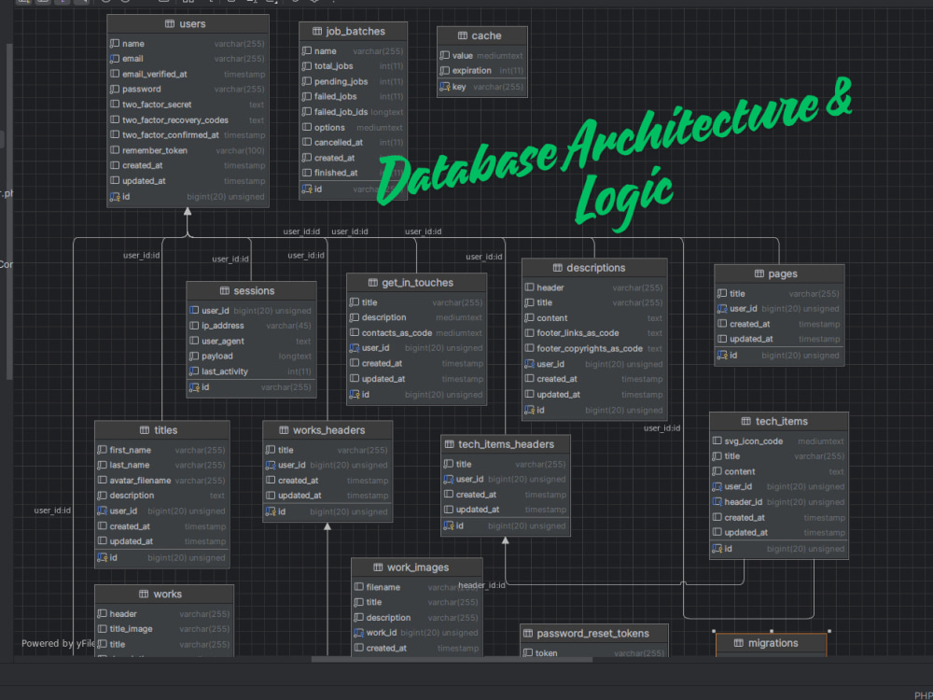Click the indexed column icon beside users email
Screen dimensions: 933x700
tap(115, 59)
